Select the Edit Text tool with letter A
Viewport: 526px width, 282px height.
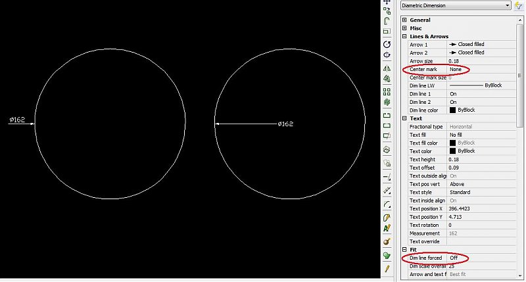(387, 228)
